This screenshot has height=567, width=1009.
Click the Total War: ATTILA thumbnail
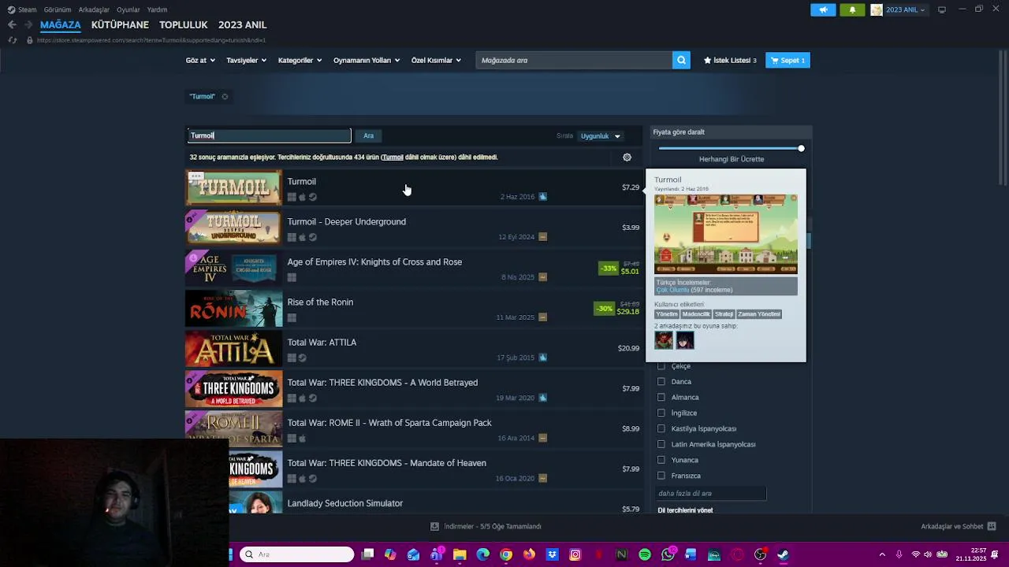[x=233, y=348]
